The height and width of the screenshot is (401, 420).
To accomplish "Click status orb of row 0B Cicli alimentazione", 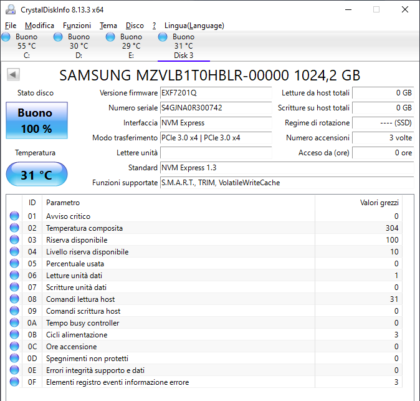I will (14, 334).
